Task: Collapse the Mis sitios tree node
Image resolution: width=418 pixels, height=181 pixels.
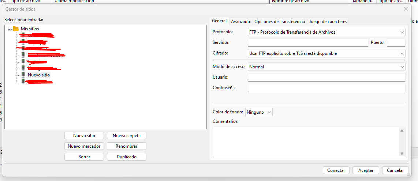Action: [10, 29]
